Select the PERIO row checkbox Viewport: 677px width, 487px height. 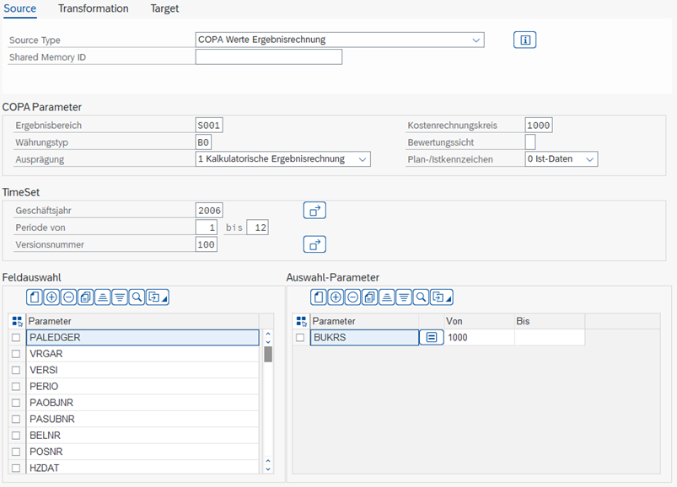[x=16, y=387]
